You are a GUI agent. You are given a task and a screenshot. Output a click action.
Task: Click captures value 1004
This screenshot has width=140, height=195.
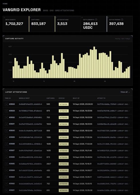pyautogui.click(x=49, y=124)
